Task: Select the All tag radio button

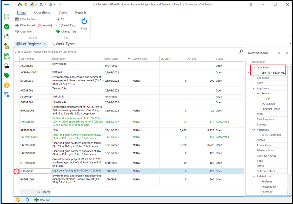Action: (x=58, y=19)
